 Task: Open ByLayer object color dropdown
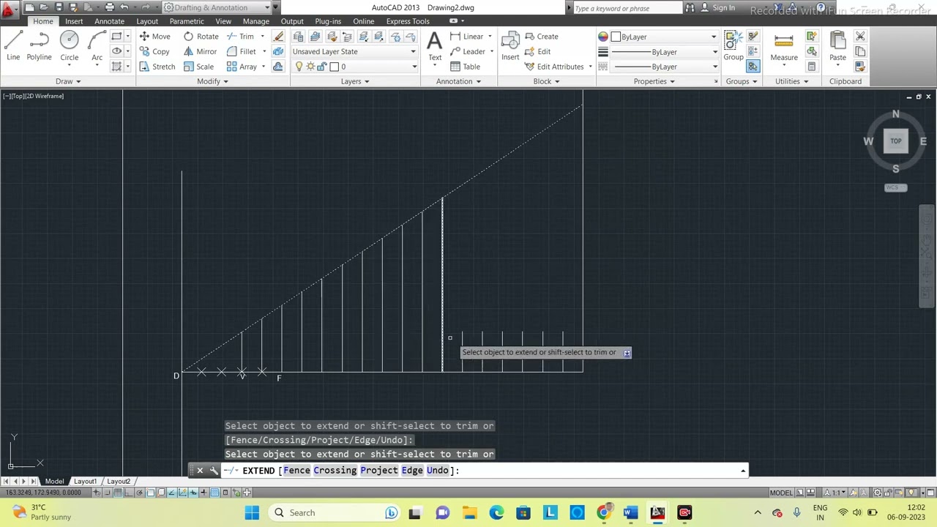664,37
